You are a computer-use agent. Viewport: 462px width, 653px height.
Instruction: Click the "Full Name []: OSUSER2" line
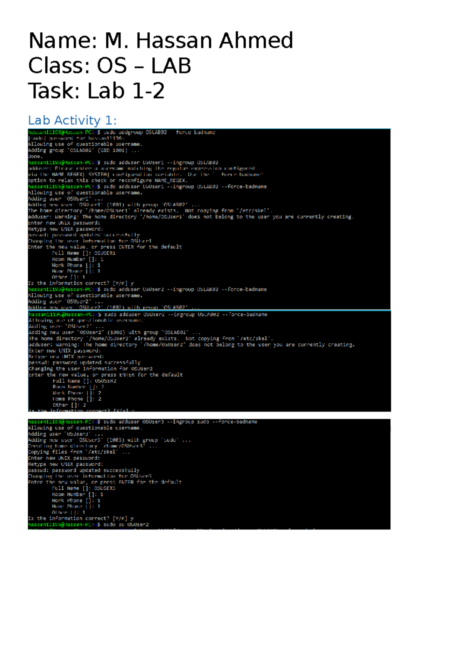pos(84,381)
